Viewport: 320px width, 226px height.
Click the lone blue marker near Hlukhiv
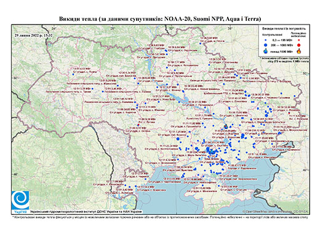200,44
